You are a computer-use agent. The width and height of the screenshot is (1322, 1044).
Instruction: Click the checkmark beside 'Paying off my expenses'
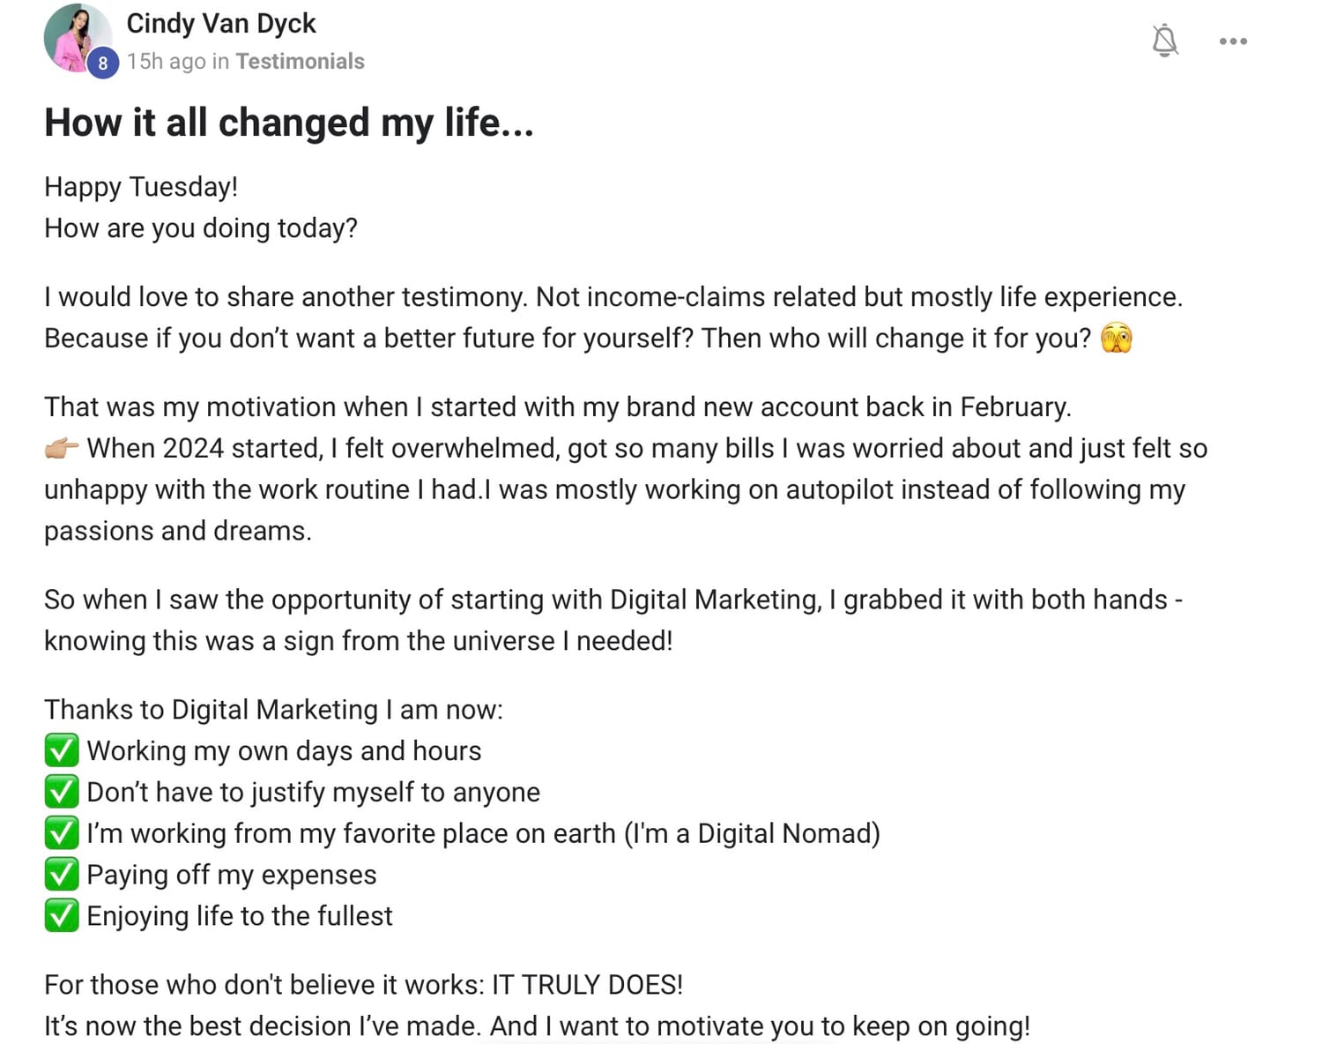pyautogui.click(x=62, y=875)
